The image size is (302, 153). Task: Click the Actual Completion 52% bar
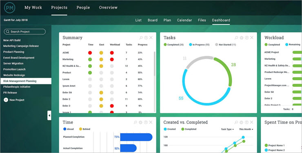(x=128, y=148)
